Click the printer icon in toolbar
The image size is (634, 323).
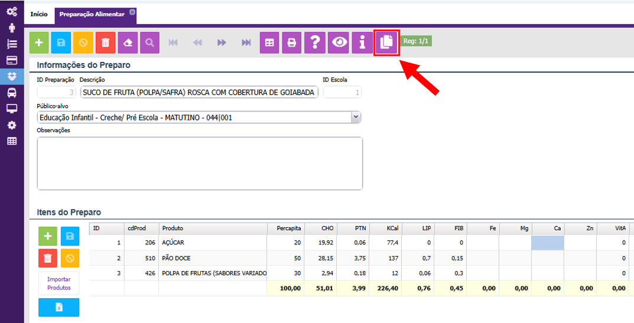(291, 43)
